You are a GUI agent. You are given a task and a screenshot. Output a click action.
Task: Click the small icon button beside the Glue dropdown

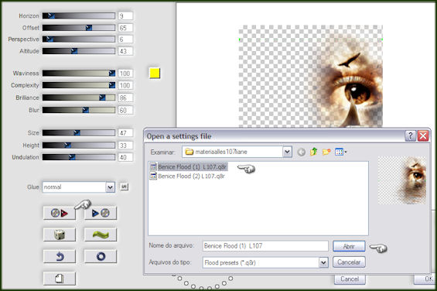tap(125, 187)
